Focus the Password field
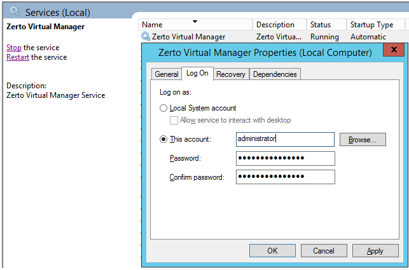Image resolution: width=409 pixels, height=270 pixels. click(x=286, y=158)
